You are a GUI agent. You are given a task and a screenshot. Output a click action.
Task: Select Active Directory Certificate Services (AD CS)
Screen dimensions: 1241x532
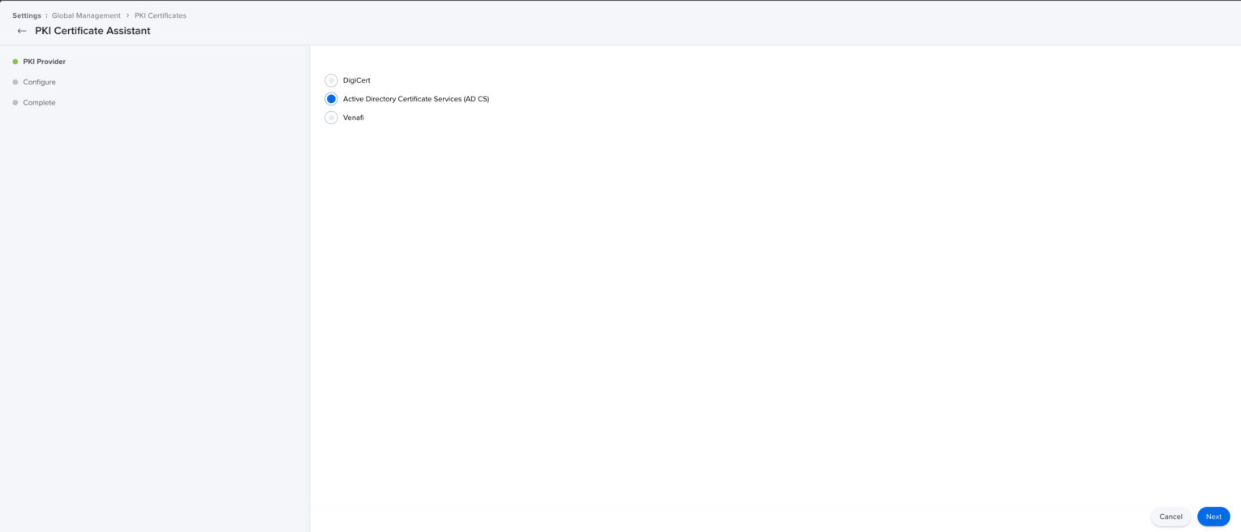331,98
